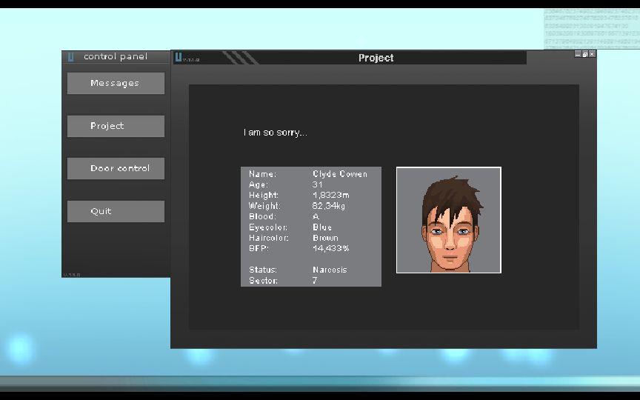640x400 pixels.
Task: Restore the Project window size
Action: (584, 54)
